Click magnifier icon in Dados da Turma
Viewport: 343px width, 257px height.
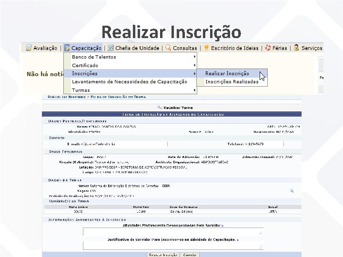pyautogui.click(x=292, y=191)
